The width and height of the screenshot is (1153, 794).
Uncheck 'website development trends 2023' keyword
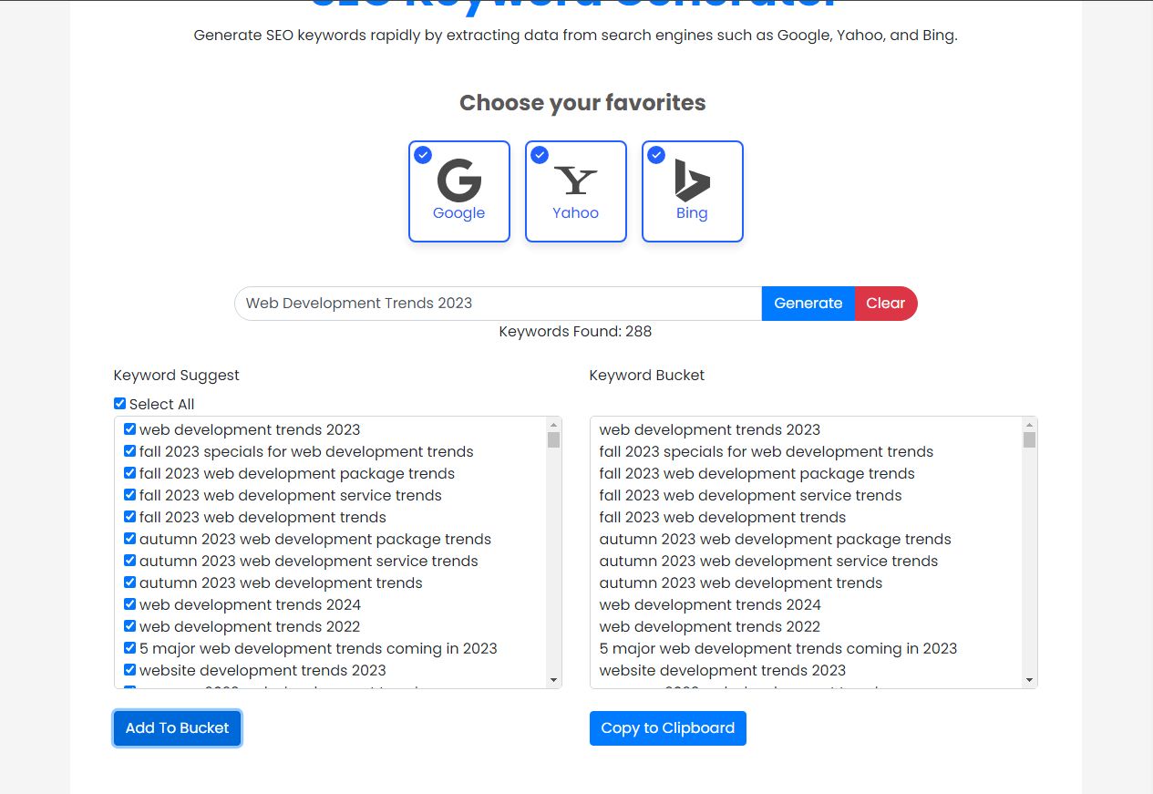(129, 670)
